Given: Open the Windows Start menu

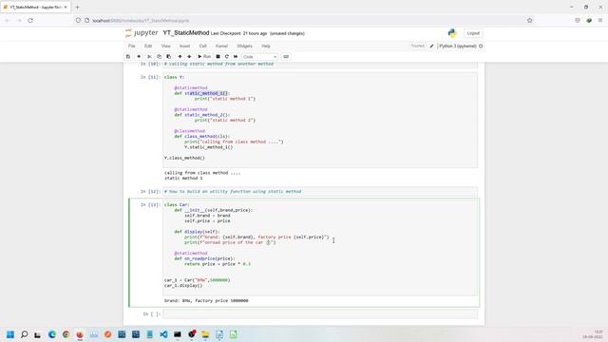Looking at the screenshot, I should pos(10,334).
